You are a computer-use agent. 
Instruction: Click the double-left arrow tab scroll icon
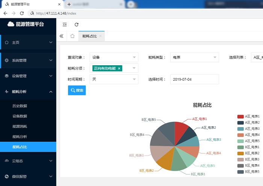pos(62,36)
